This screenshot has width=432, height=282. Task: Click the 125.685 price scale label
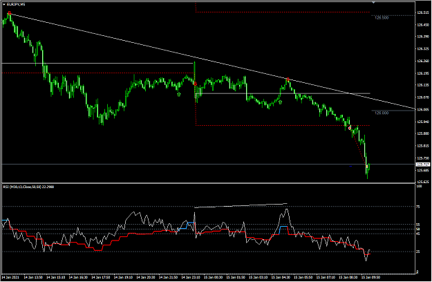point(422,170)
